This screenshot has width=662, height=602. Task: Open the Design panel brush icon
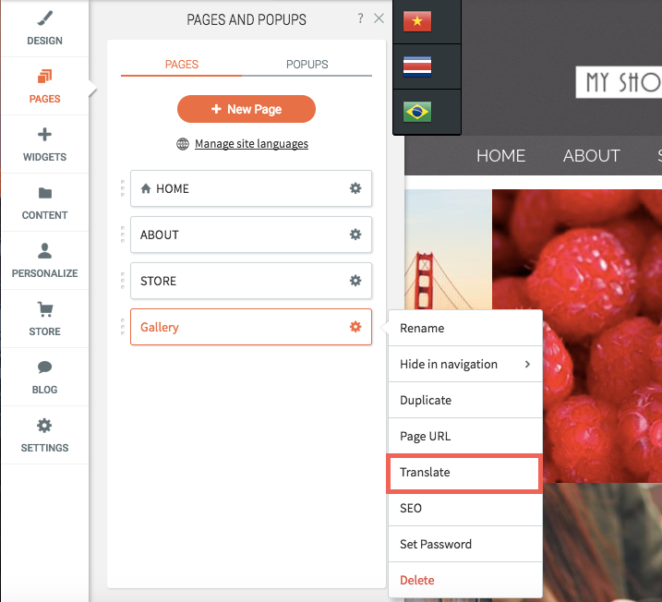point(44,18)
